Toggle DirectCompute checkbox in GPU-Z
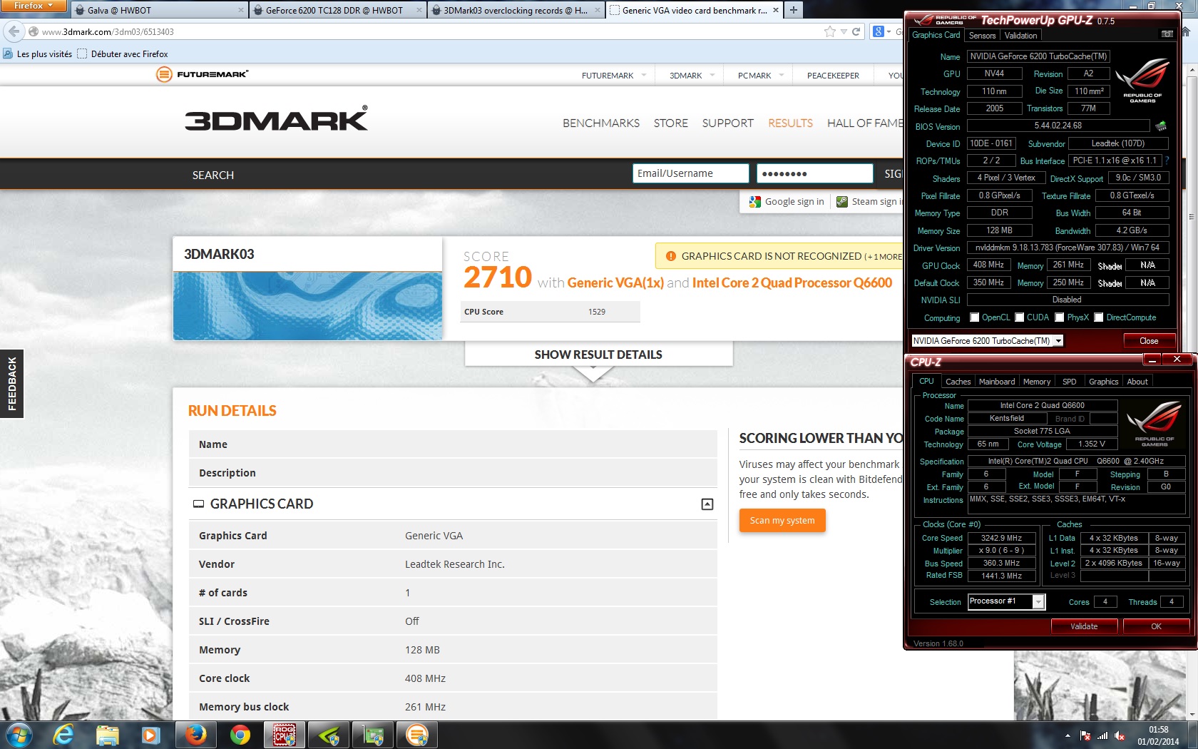Image resolution: width=1198 pixels, height=749 pixels. (1099, 317)
